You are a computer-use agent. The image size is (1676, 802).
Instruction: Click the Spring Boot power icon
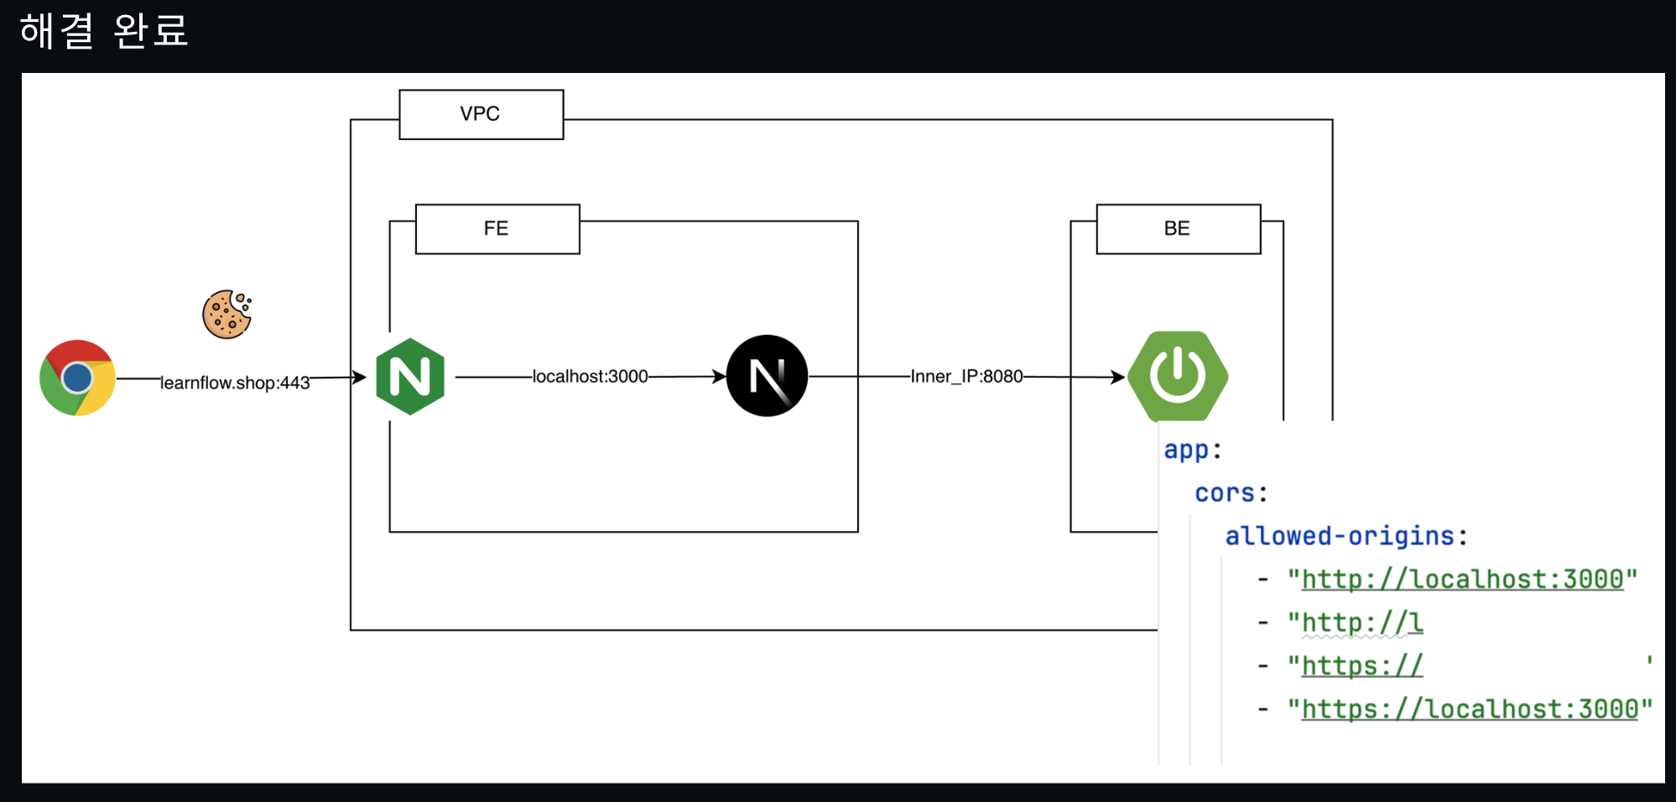point(1178,375)
